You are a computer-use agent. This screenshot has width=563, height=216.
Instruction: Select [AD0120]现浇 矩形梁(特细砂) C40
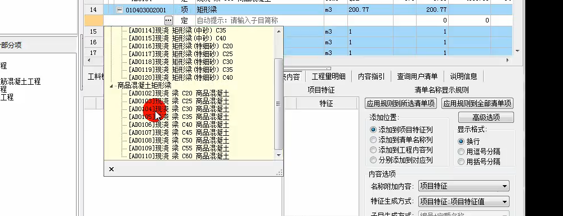pyautogui.click(x=181, y=77)
